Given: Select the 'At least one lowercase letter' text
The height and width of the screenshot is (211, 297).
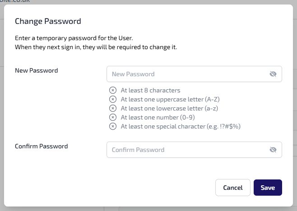Looking at the screenshot, I should click(x=163, y=108).
